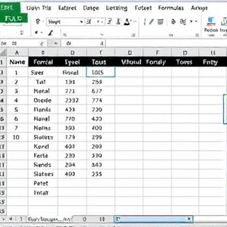Select column header F
The image size is (227, 227).
tap(157, 52)
